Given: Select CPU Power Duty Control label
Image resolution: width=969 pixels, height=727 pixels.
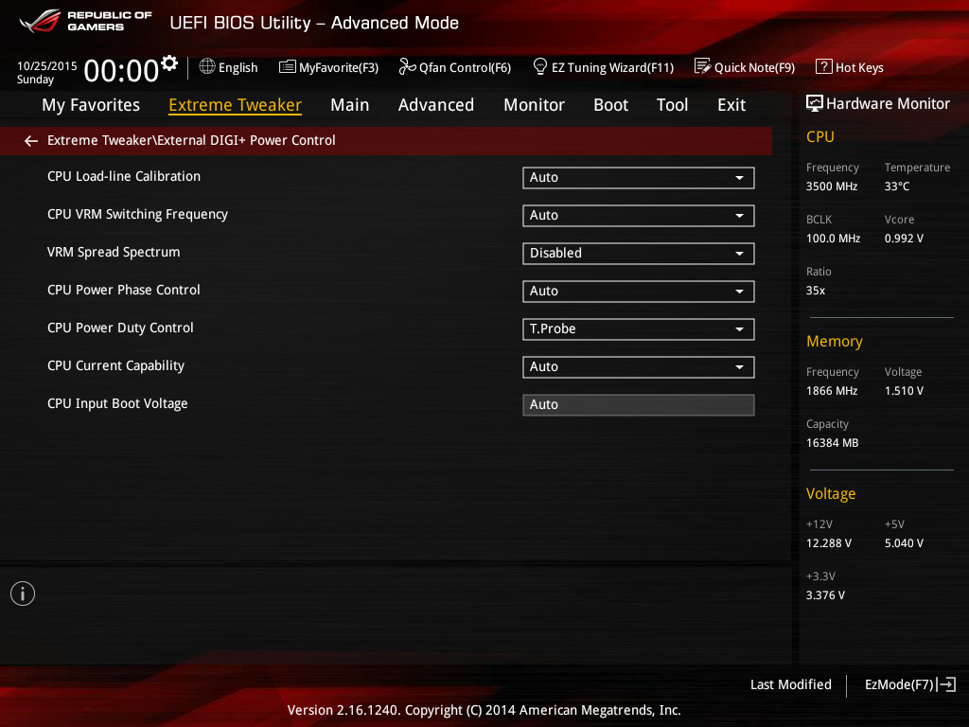Looking at the screenshot, I should (120, 328).
